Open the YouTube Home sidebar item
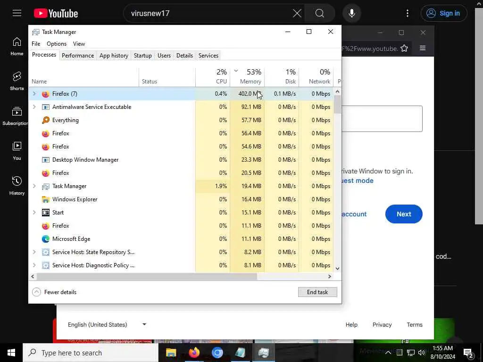Image resolution: width=483 pixels, height=362 pixels. 17,47
